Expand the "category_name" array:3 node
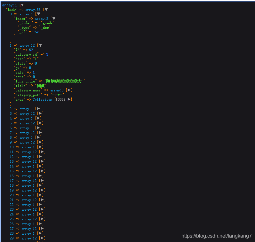The width and height of the screenshot is (255, 242). click(x=69, y=90)
